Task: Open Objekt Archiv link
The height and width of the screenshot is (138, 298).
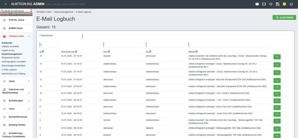Action: pyautogui.click(x=8, y=51)
